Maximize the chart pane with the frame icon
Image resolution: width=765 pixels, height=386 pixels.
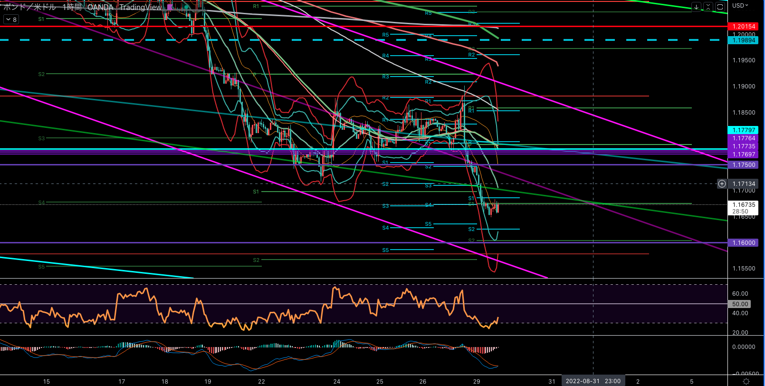click(720, 7)
